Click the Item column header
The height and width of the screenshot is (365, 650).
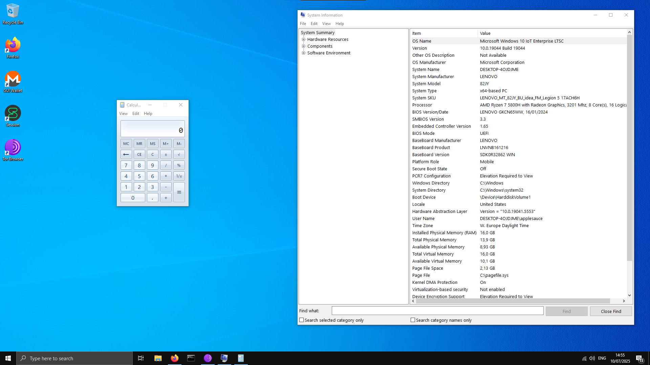tap(444, 33)
